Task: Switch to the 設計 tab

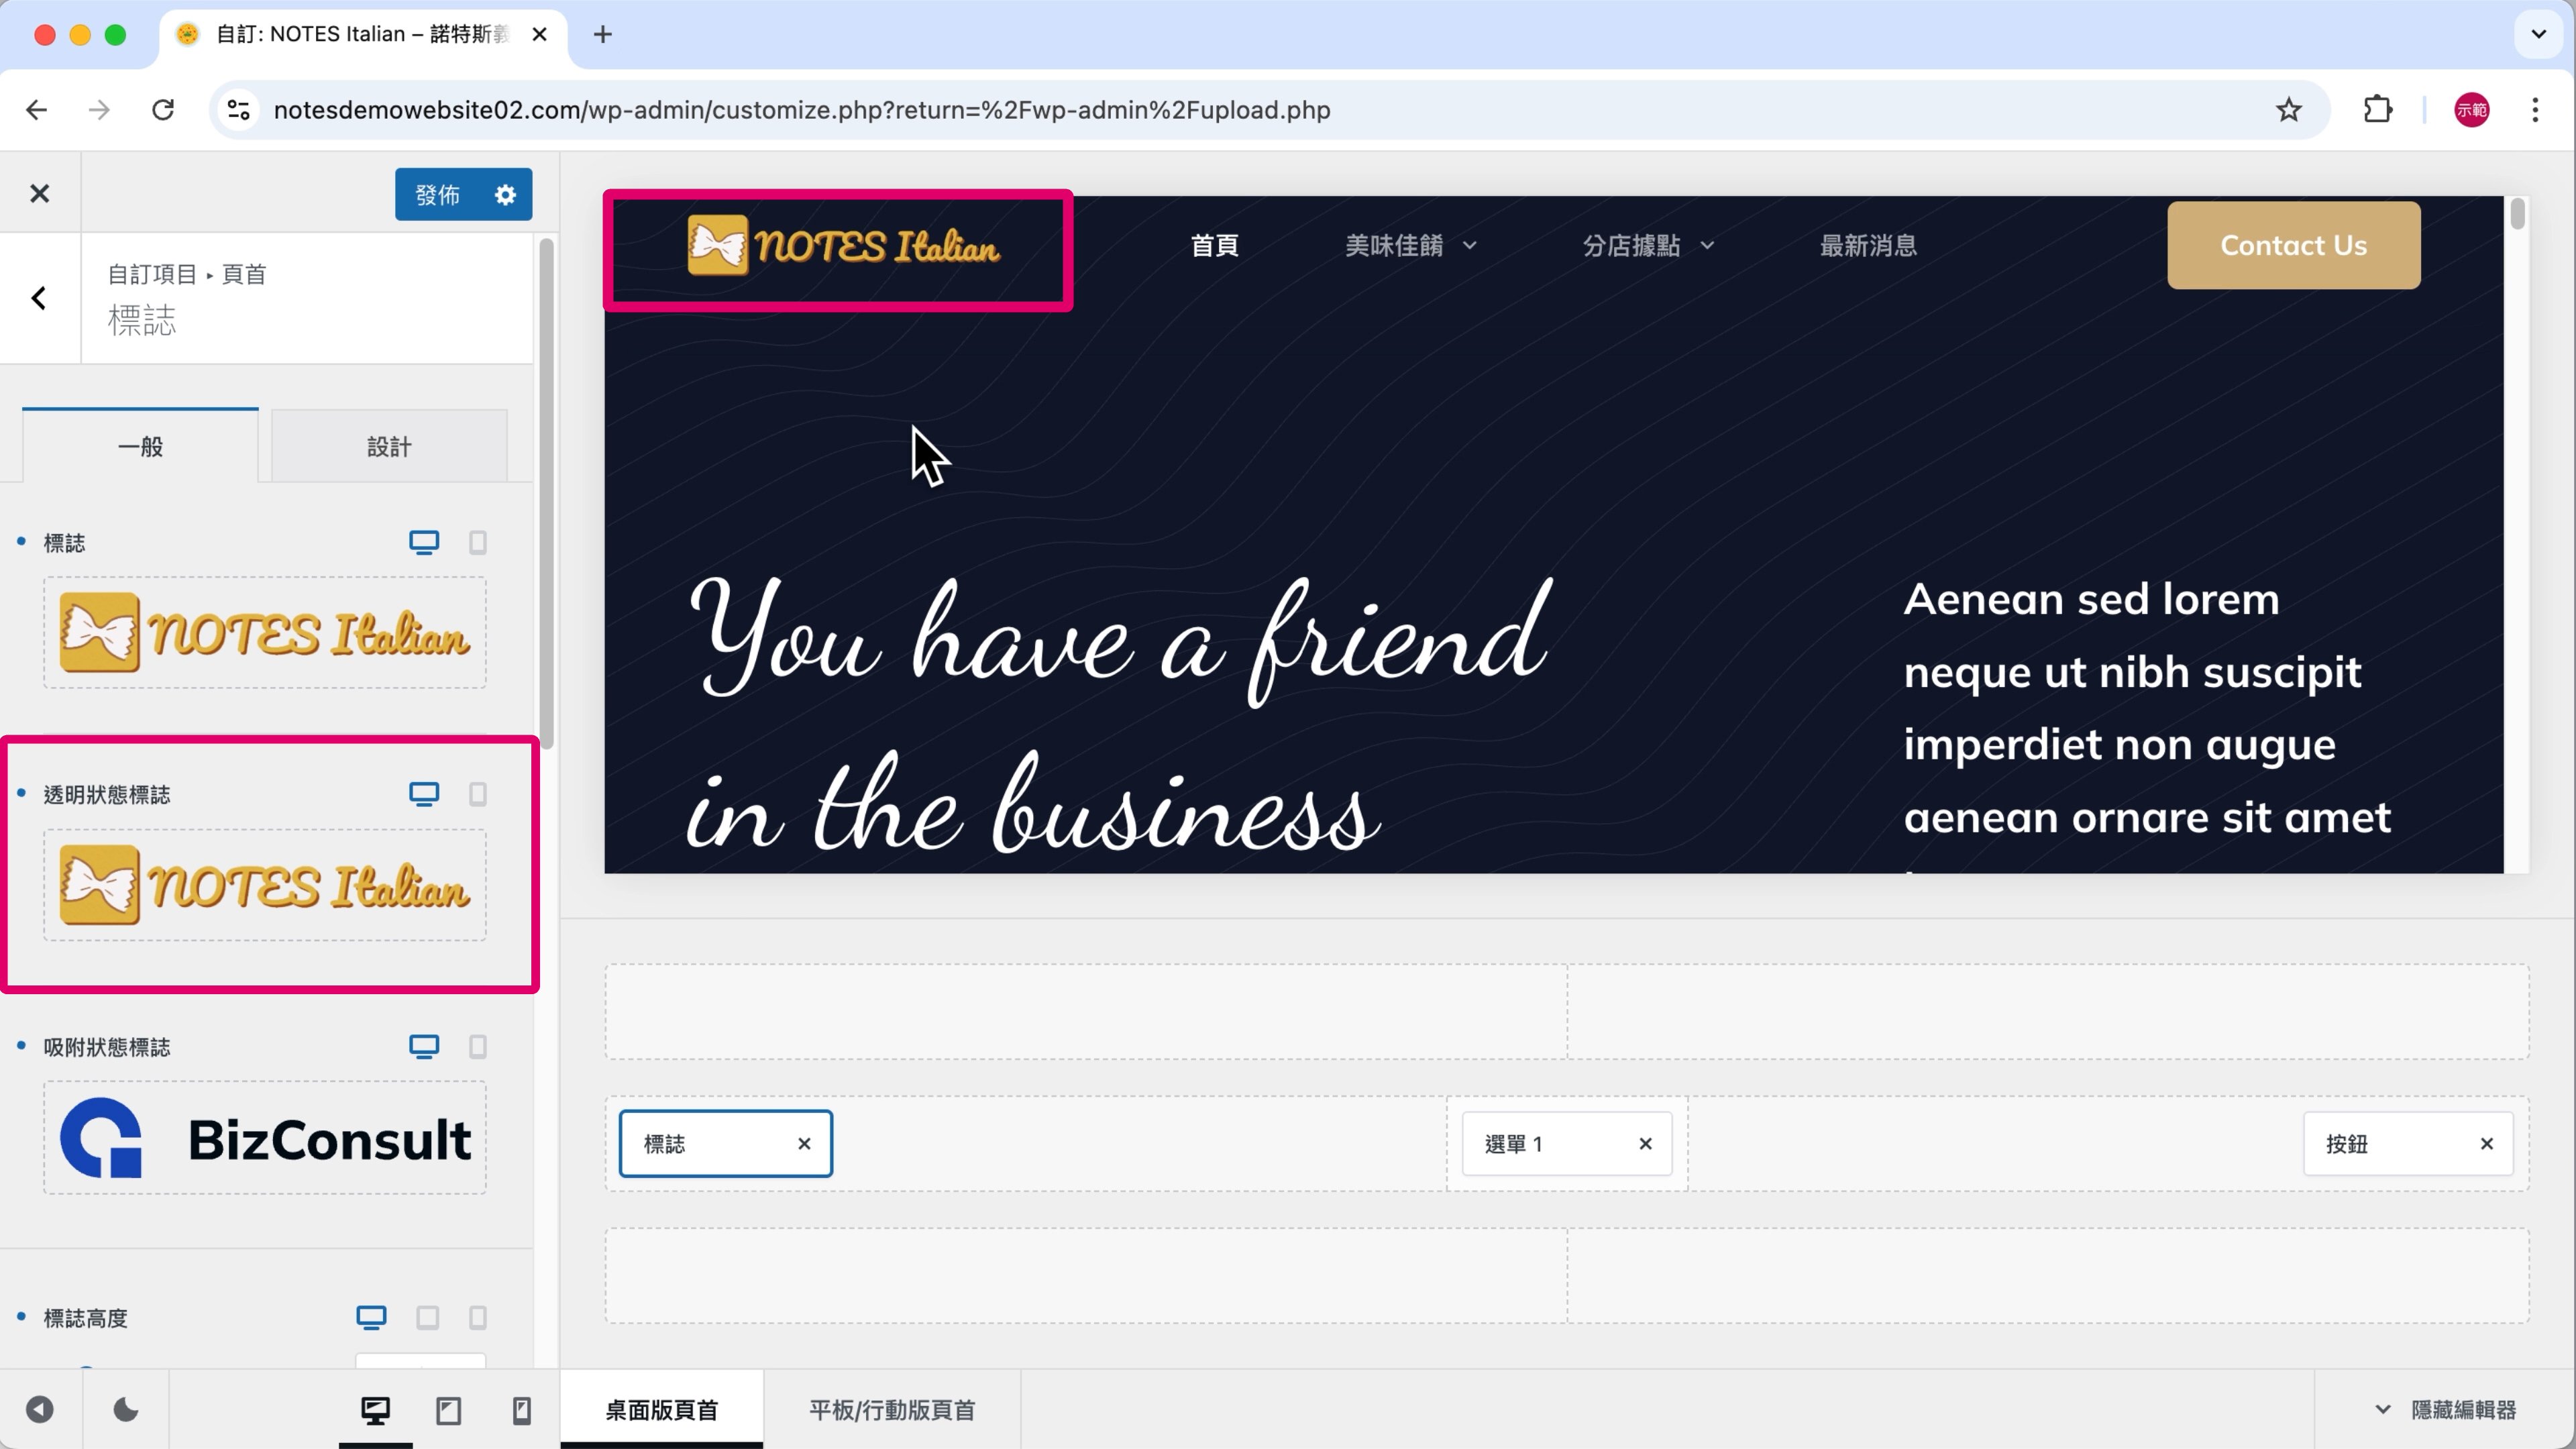Action: 388,447
